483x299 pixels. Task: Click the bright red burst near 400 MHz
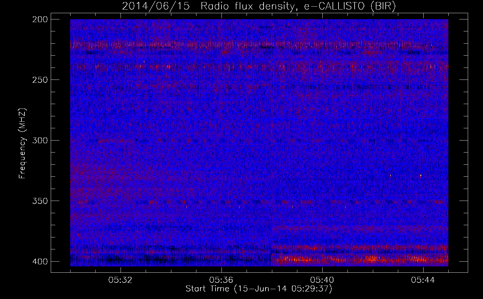[360, 259]
